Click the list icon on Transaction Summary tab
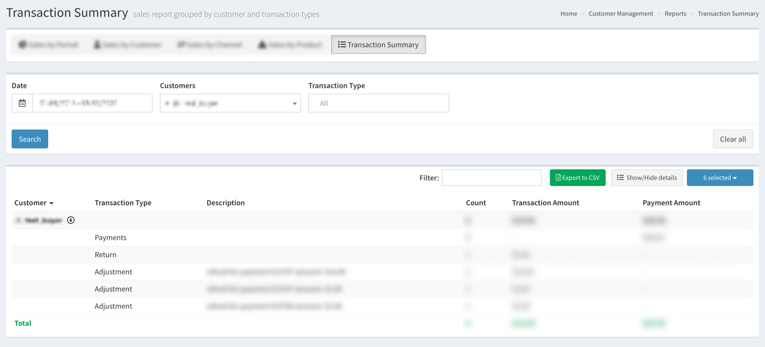This screenshot has width=765, height=347. pyautogui.click(x=342, y=45)
